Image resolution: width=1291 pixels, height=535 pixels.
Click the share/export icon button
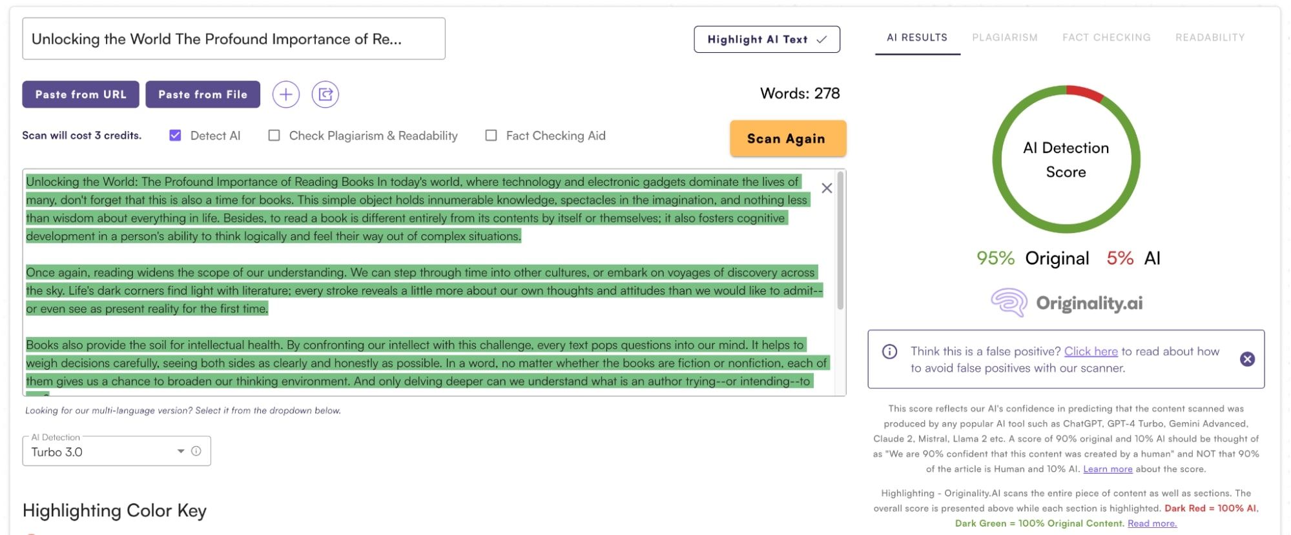pos(325,95)
